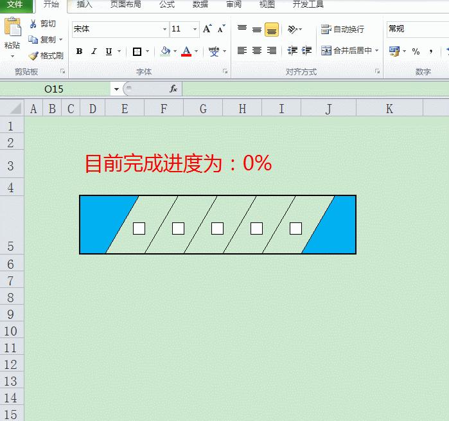Switch to the 页面布局 page layout tab
The width and height of the screenshot is (449, 421).
(126, 4)
